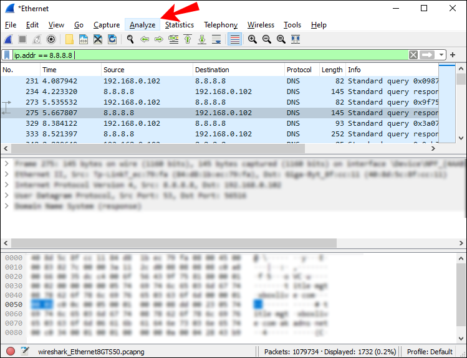
Task: Go back in packet history
Action: click(145, 39)
